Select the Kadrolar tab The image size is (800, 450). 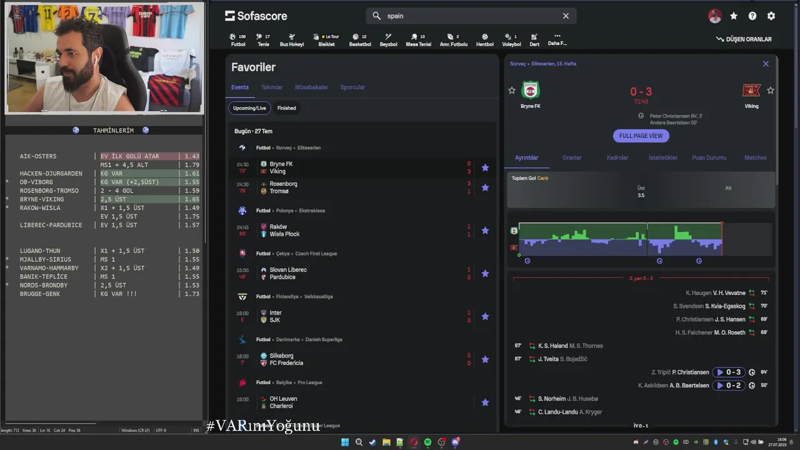(617, 158)
